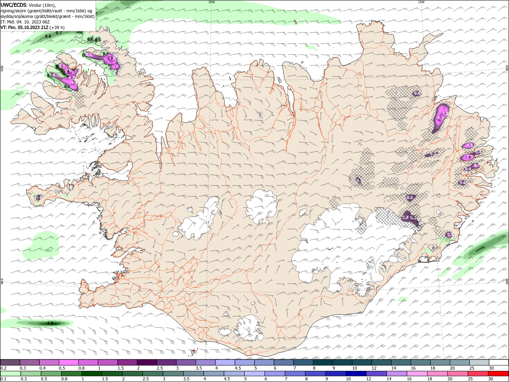509x382 pixels.
Task: Pick the deep blue 10–12 rain legend swatch
Action: tap(356, 374)
